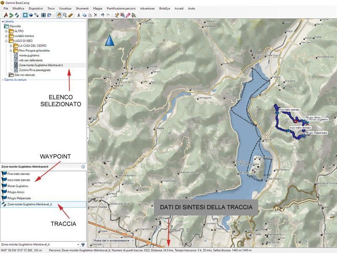
Task: Select the Zoom magnifier tool
Action: [65, 15]
